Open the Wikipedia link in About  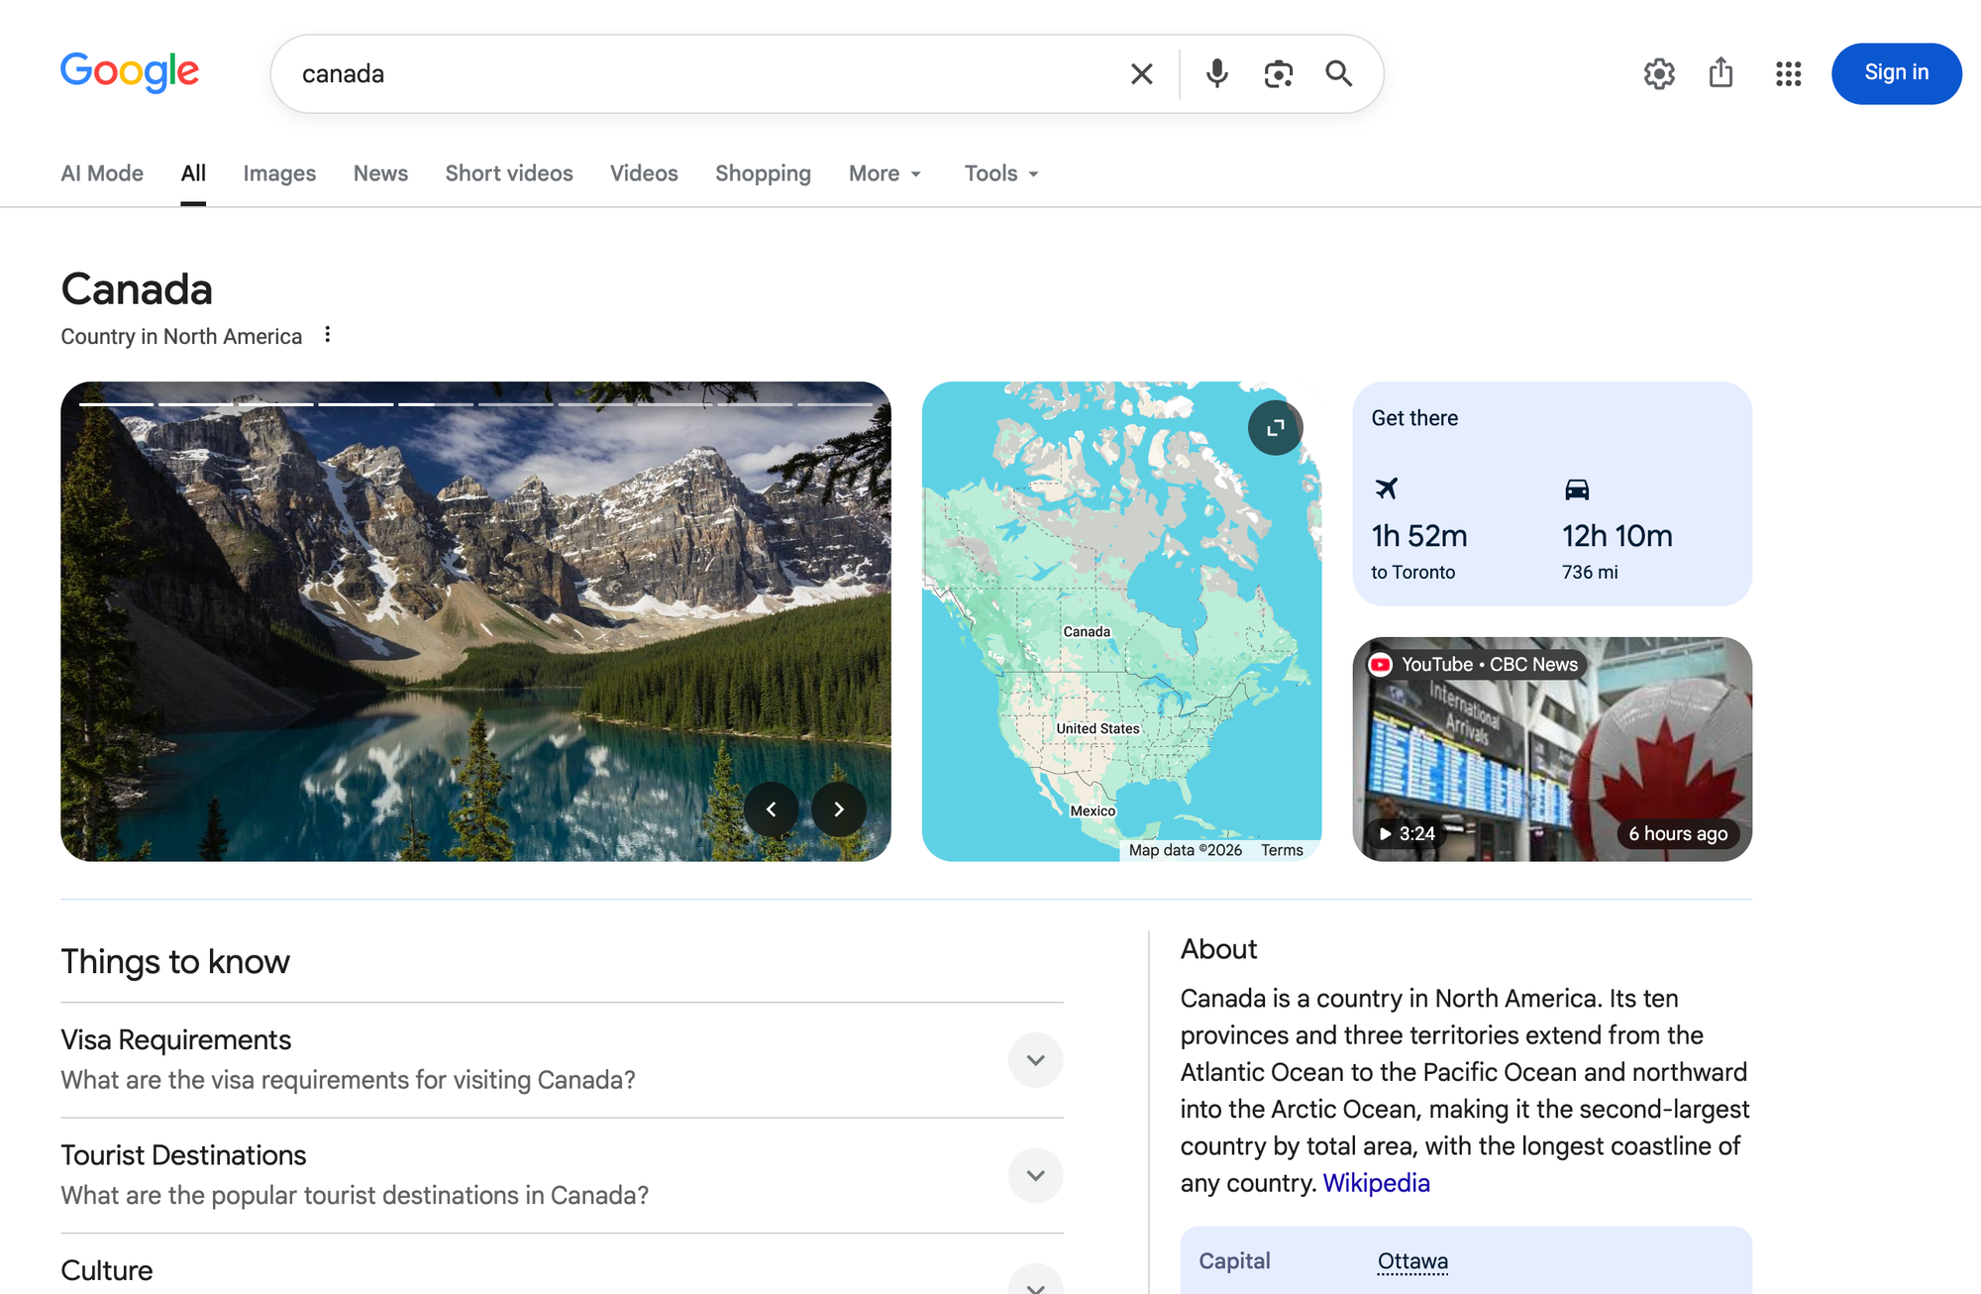click(1376, 1183)
